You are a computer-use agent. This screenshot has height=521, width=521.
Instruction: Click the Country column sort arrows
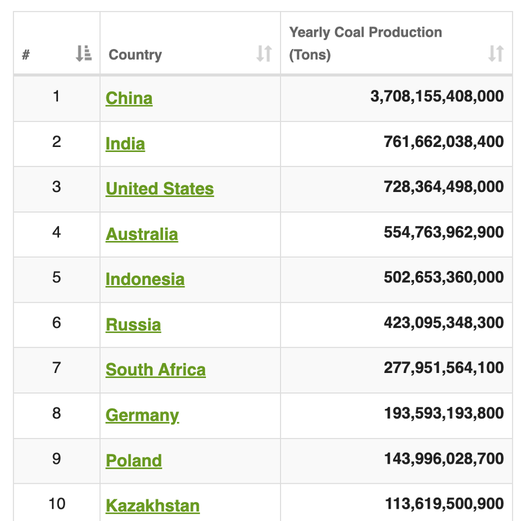pyautogui.click(x=264, y=54)
